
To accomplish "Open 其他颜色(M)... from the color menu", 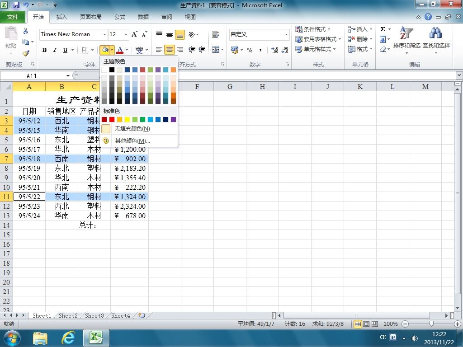I will tap(139, 141).
